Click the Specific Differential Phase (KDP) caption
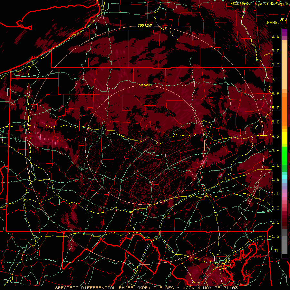This screenshot has width=290, height=290. click(104, 288)
